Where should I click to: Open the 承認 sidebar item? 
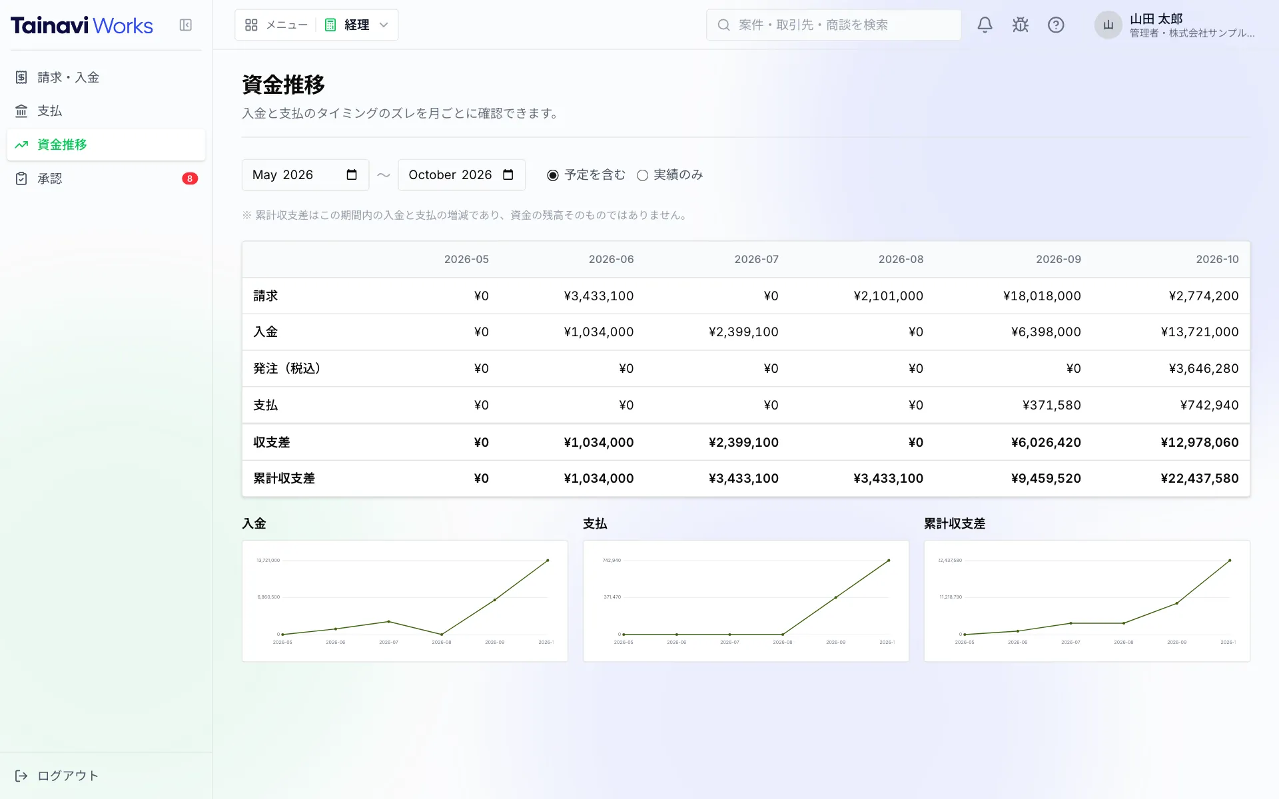[x=106, y=178]
